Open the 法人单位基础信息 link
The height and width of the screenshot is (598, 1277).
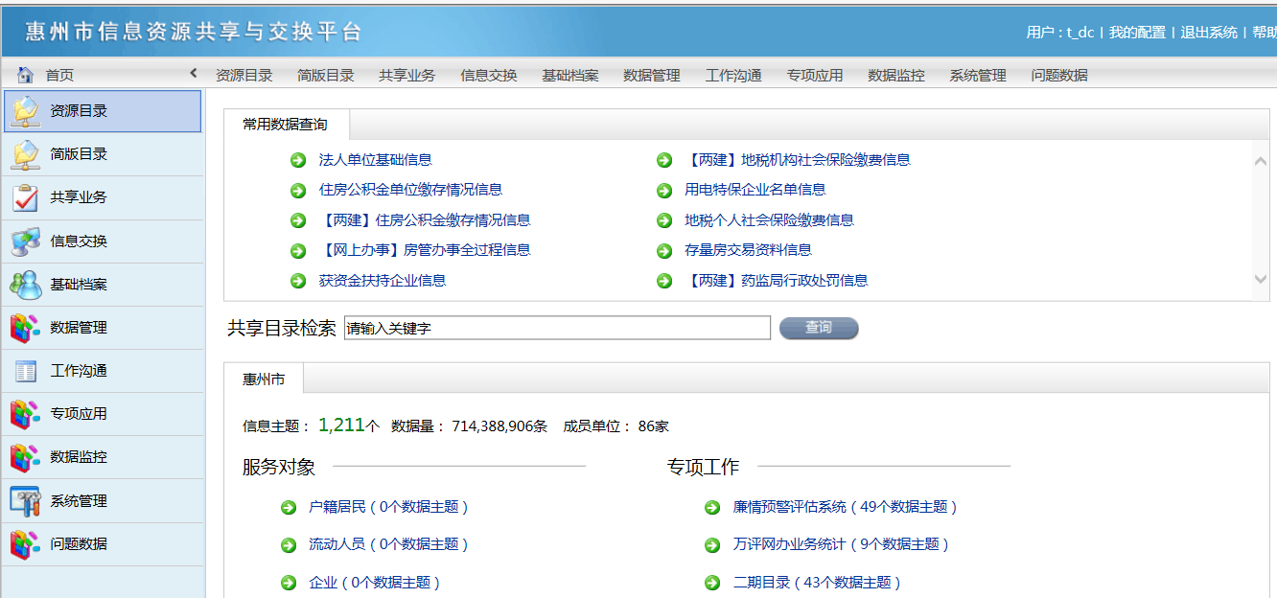pos(375,160)
